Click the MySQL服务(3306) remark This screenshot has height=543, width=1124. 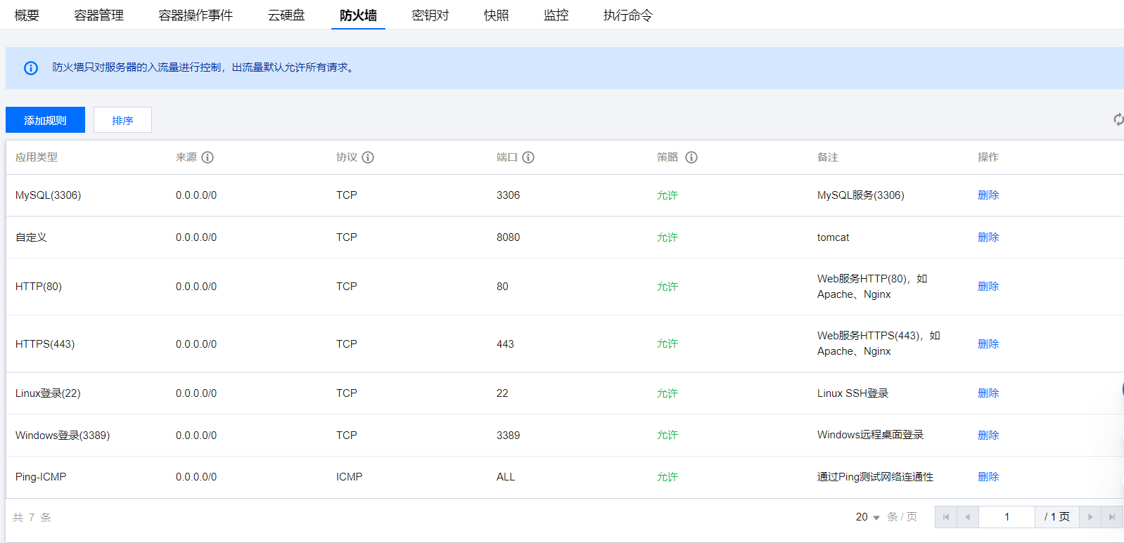tap(861, 195)
